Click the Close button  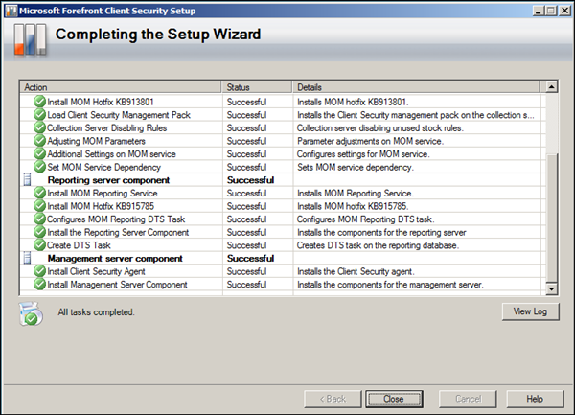pyautogui.click(x=394, y=399)
